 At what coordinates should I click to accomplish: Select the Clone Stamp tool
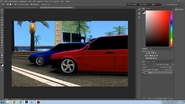pos(2,30)
